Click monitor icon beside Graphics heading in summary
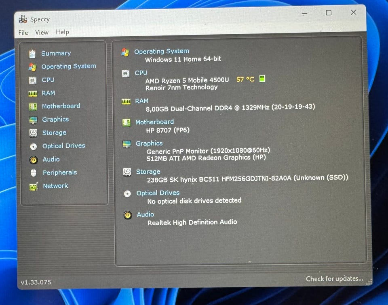This screenshot has height=305, width=388. click(x=127, y=144)
